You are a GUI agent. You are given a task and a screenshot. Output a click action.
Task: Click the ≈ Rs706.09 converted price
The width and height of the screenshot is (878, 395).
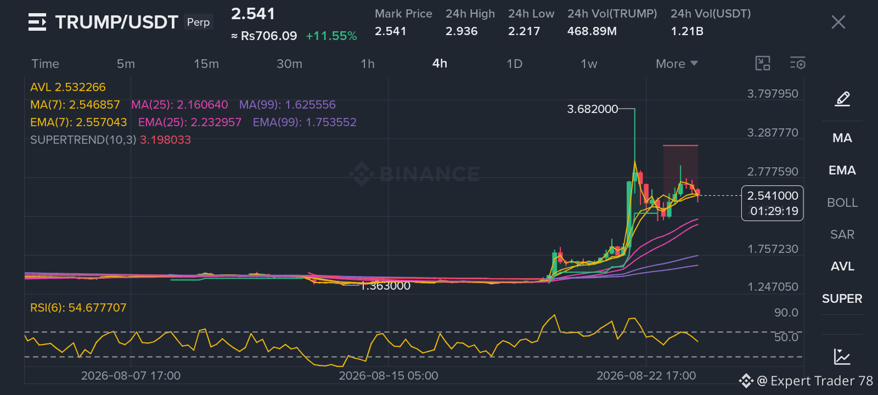(264, 36)
